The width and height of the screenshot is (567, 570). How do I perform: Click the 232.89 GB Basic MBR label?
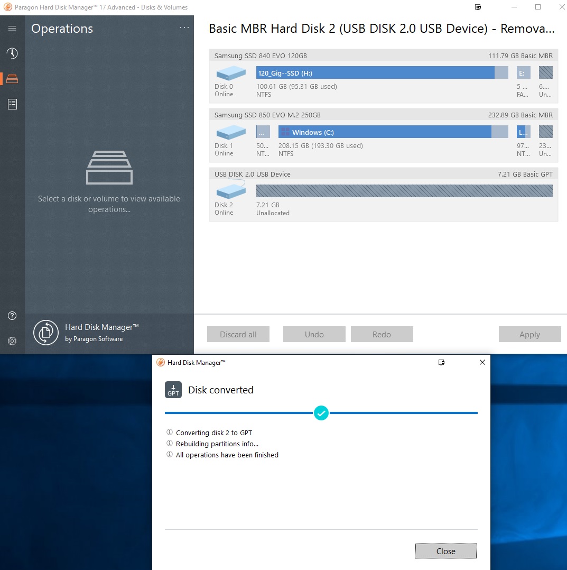coord(520,115)
